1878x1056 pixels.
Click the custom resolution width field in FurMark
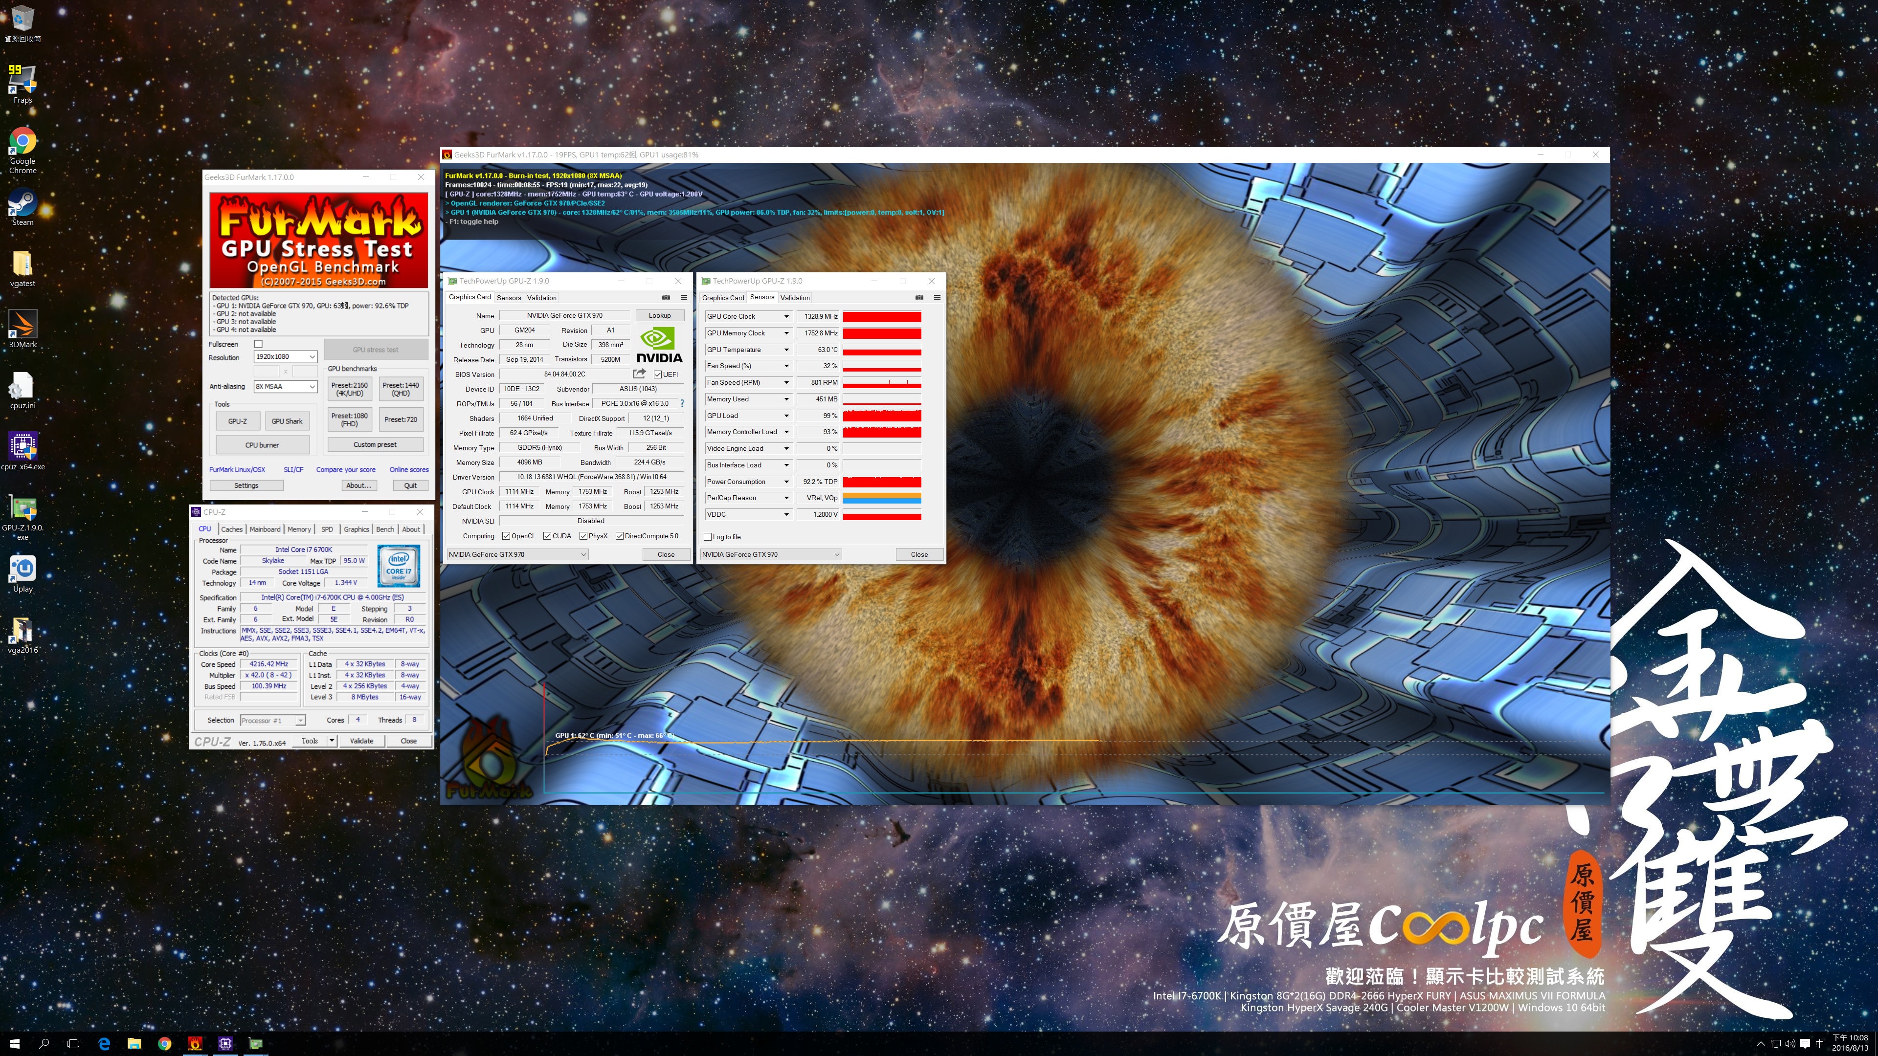(x=266, y=372)
